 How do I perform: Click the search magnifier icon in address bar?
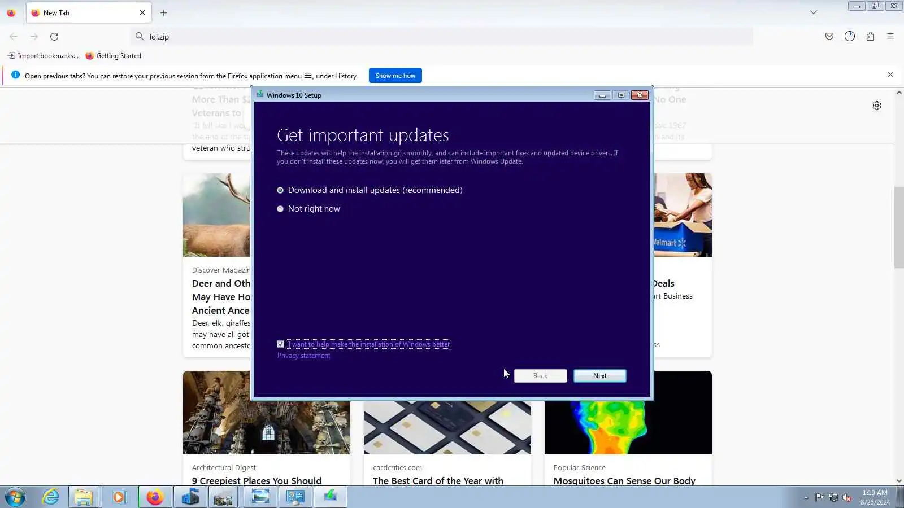[x=140, y=37]
